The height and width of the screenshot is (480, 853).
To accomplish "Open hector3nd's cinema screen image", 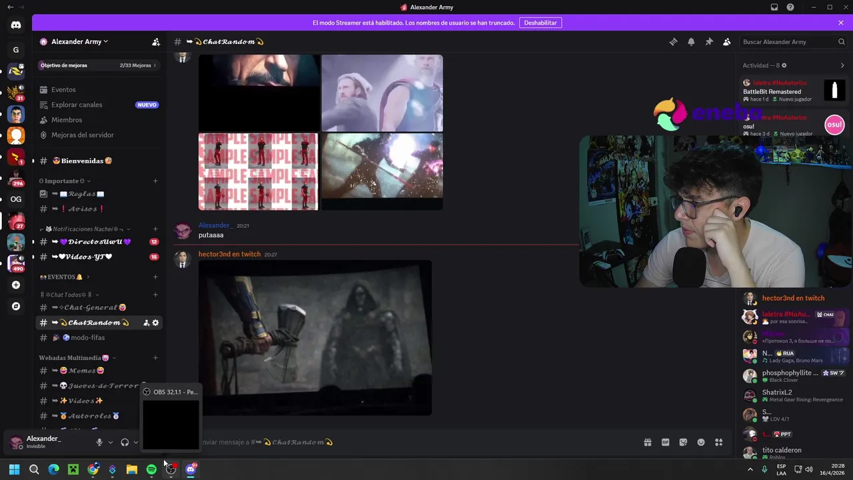I will pyautogui.click(x=315, y=338).
